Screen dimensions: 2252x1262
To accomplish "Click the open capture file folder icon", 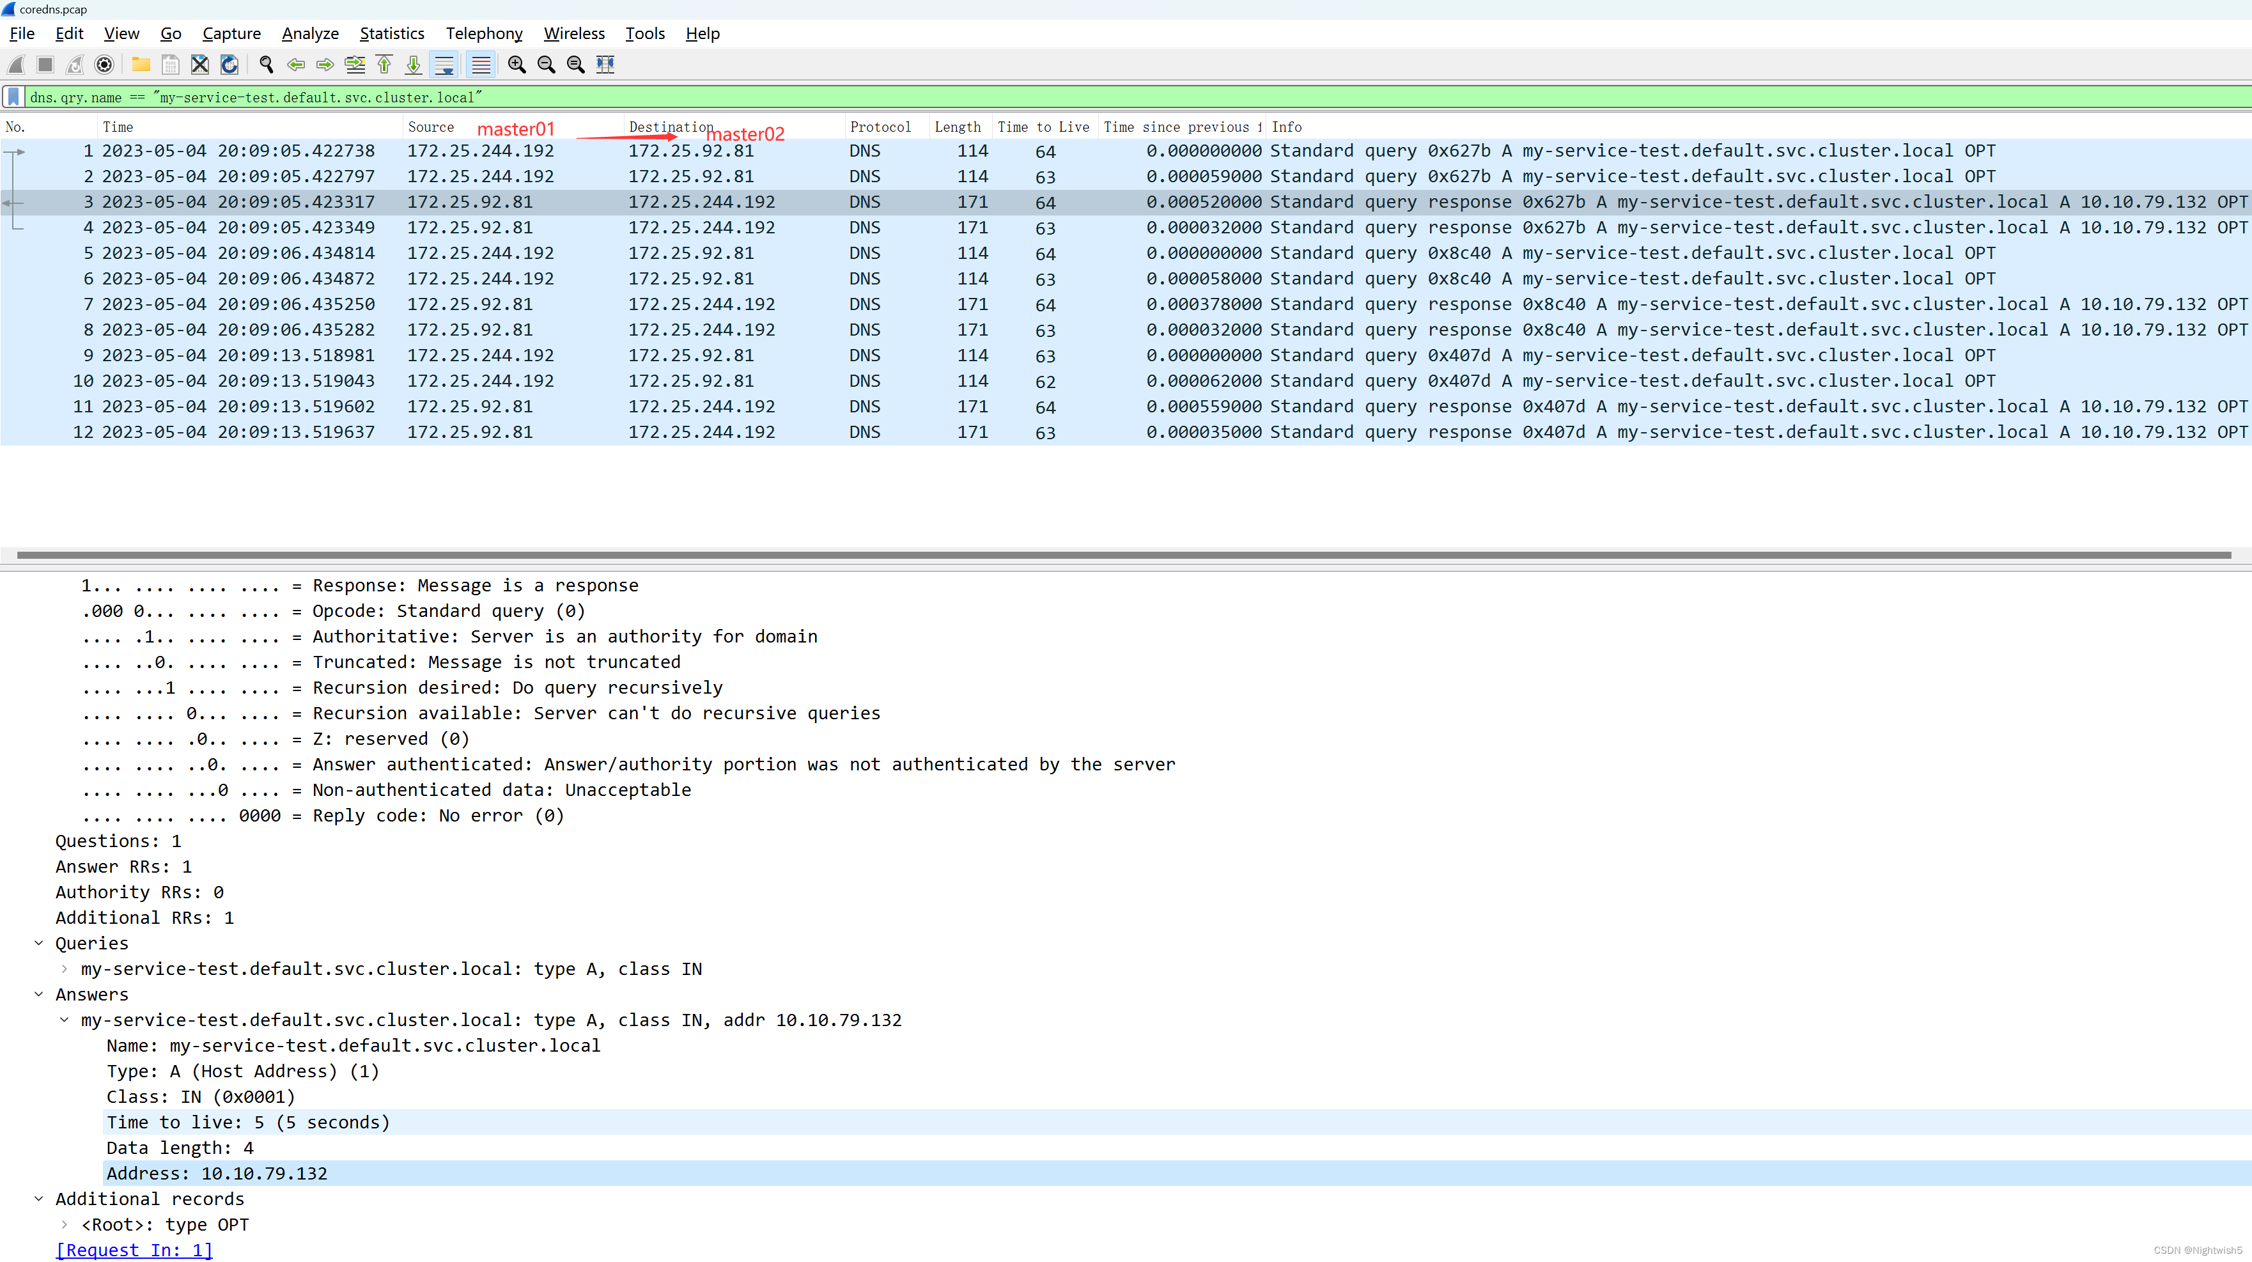I will 141,65.
